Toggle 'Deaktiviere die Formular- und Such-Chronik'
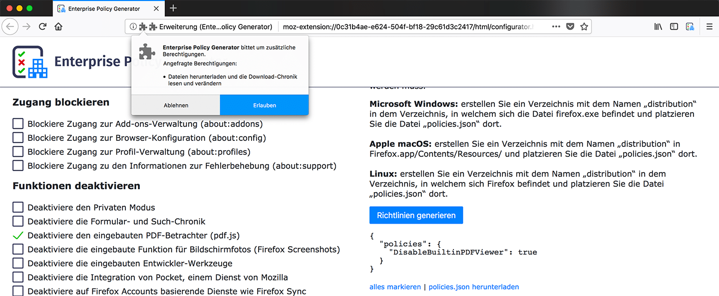This screenshot has width=719, height=296. pos(18,222)
